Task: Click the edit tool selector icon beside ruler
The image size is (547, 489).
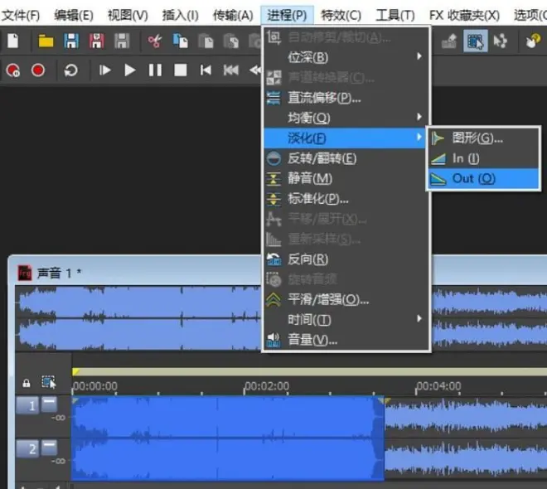Action: point(49,382)
